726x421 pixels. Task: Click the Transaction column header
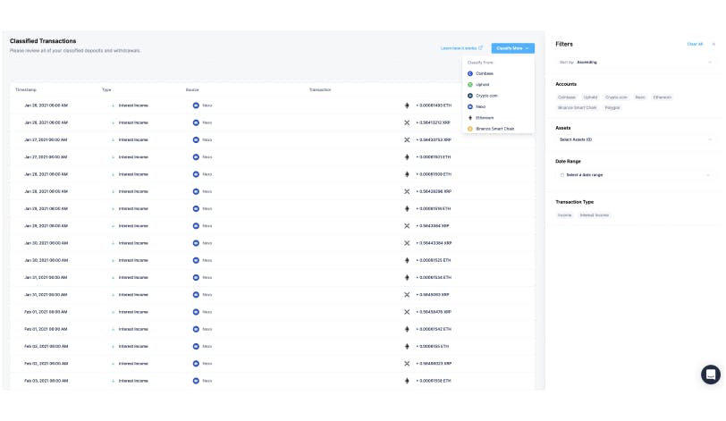click(320, 89)
